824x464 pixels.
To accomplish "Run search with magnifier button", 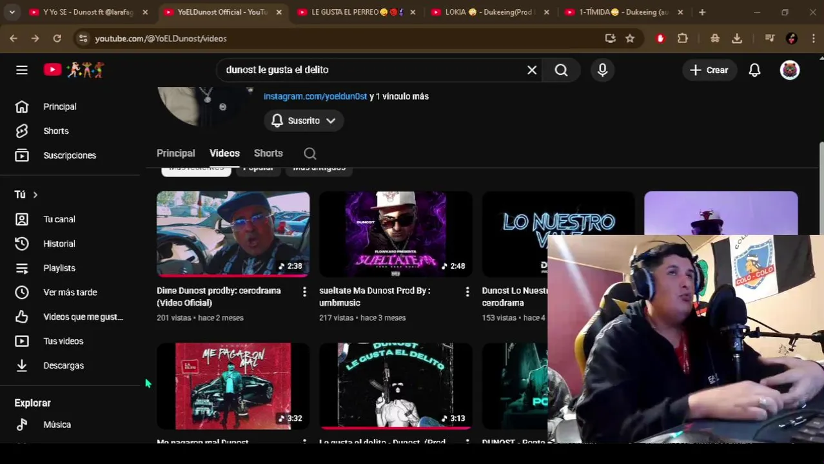I will (x=562, y=70).
